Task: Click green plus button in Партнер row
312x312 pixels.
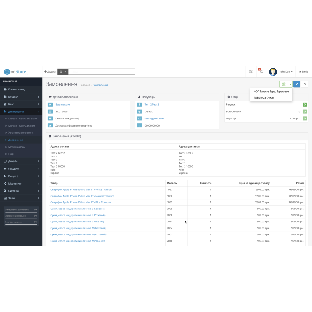Action: click(x=304, y=119)
